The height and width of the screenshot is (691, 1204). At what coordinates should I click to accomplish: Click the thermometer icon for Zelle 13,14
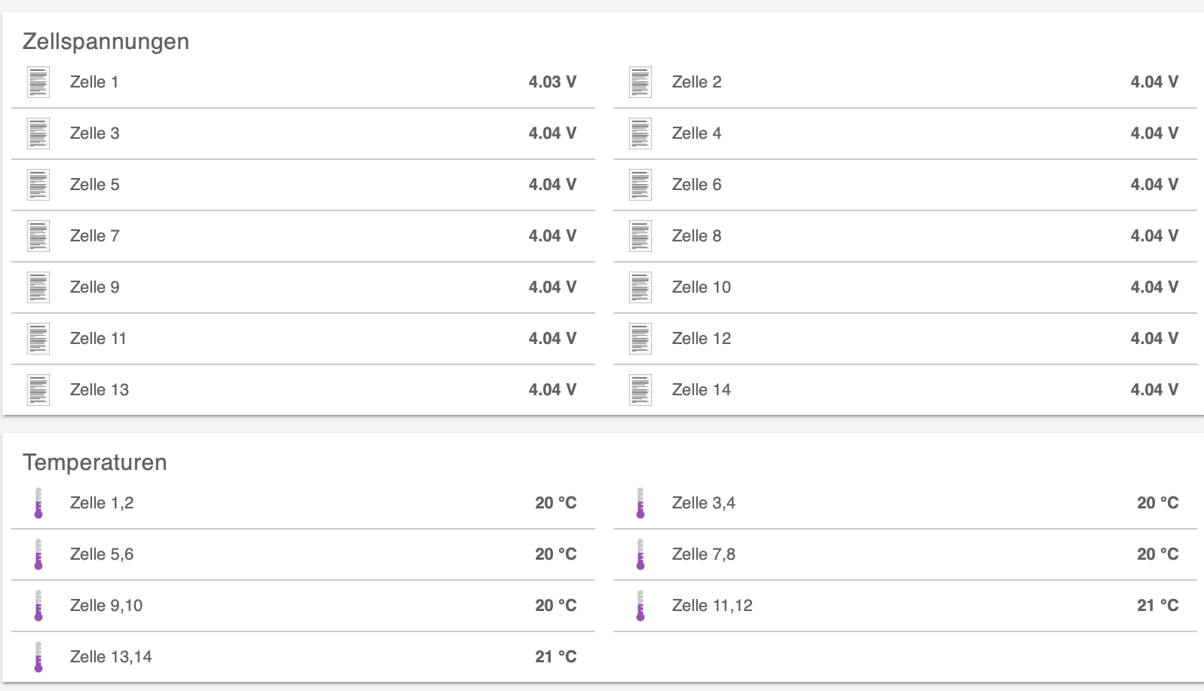coord(38,657)
